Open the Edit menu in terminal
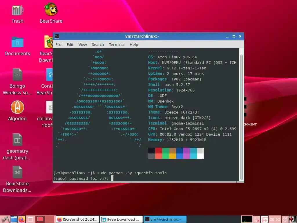The image size is (297, 223). coord(70,44)
